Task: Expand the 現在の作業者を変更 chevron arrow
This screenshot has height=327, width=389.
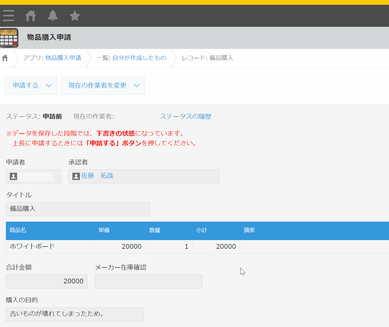Action: click(x=137, y=86)
